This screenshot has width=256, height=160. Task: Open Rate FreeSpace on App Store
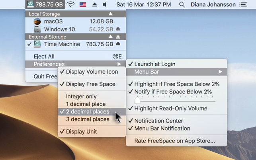pos(176,141)
